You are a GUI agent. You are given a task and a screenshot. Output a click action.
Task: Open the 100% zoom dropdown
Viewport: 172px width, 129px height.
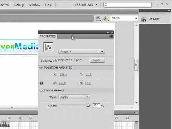124,18
